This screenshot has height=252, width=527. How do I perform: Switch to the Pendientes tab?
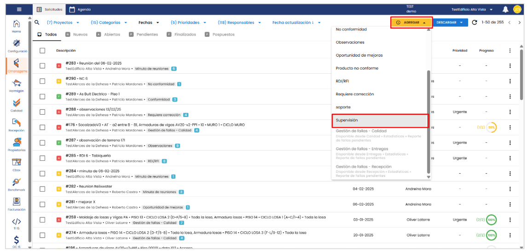[144, 35]
